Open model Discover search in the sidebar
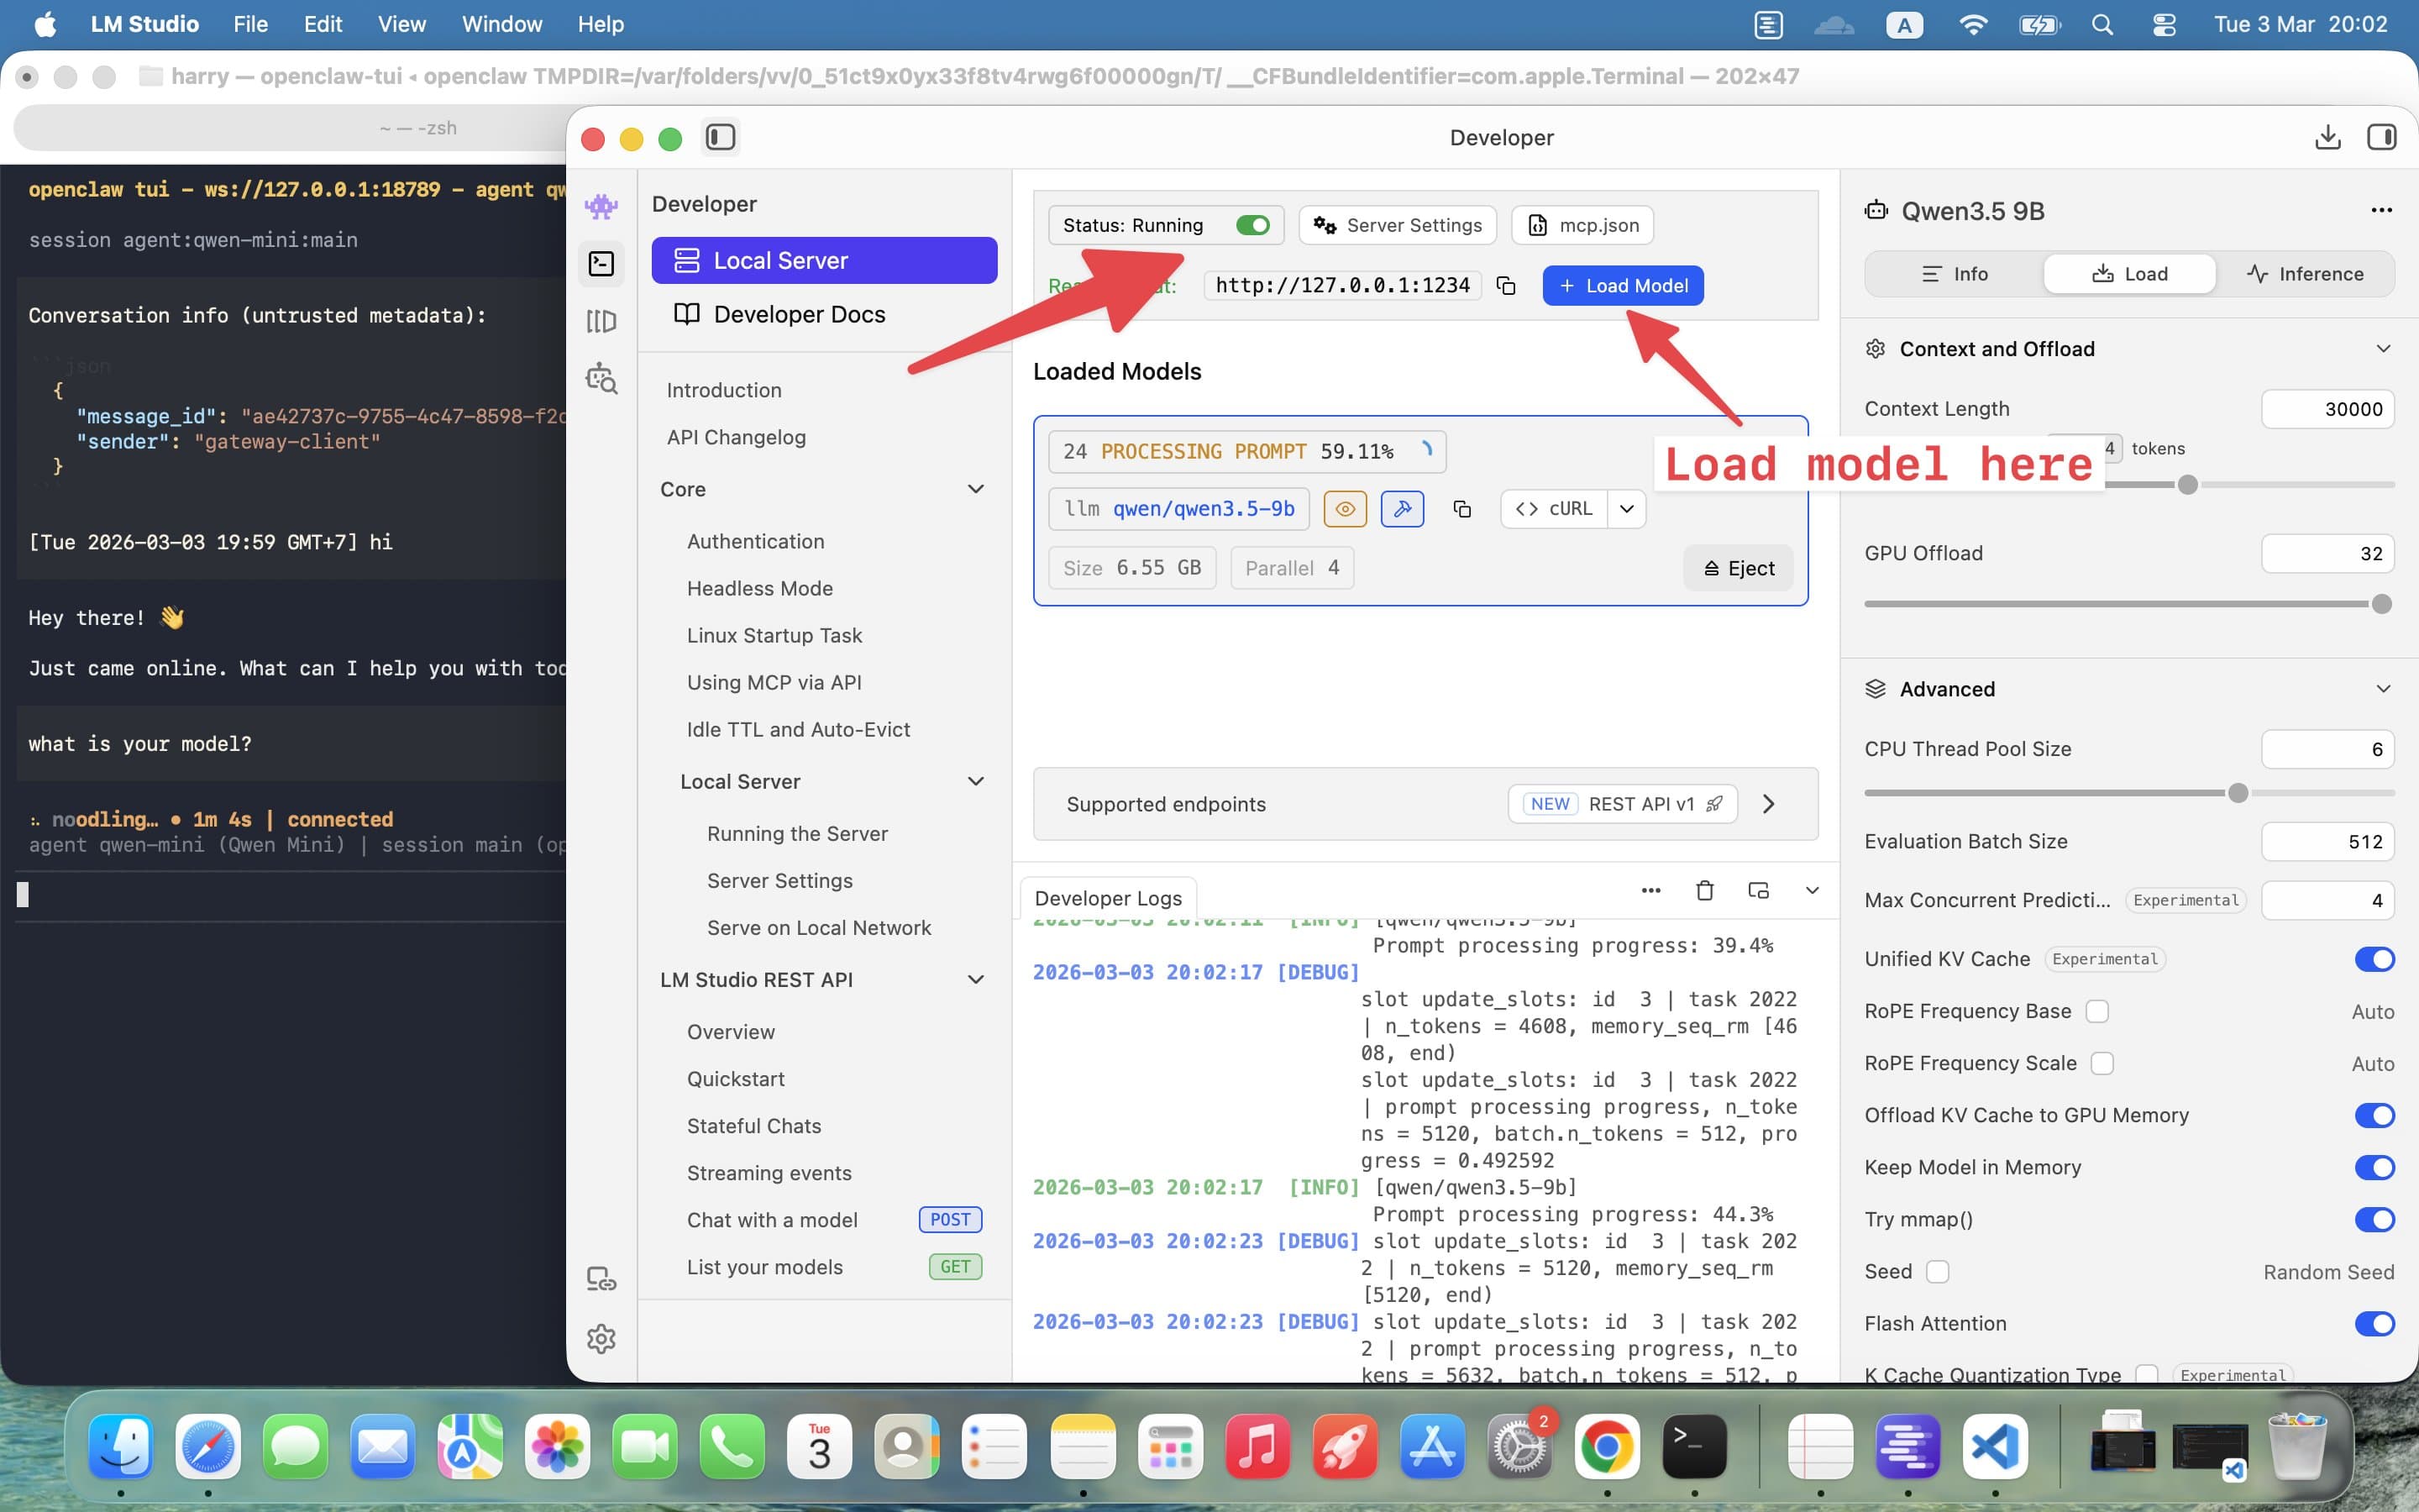2419x1512 pixels. [601, 379]
